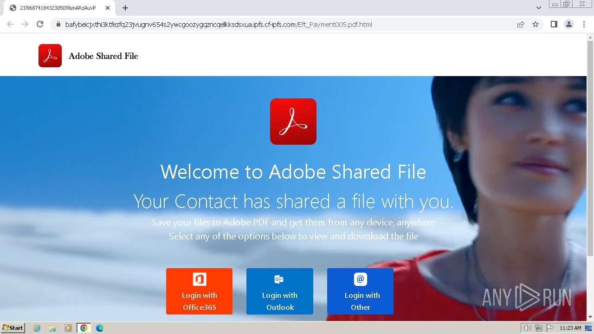
Task: Open the Action Center flag icon
Action: [550, 328]
